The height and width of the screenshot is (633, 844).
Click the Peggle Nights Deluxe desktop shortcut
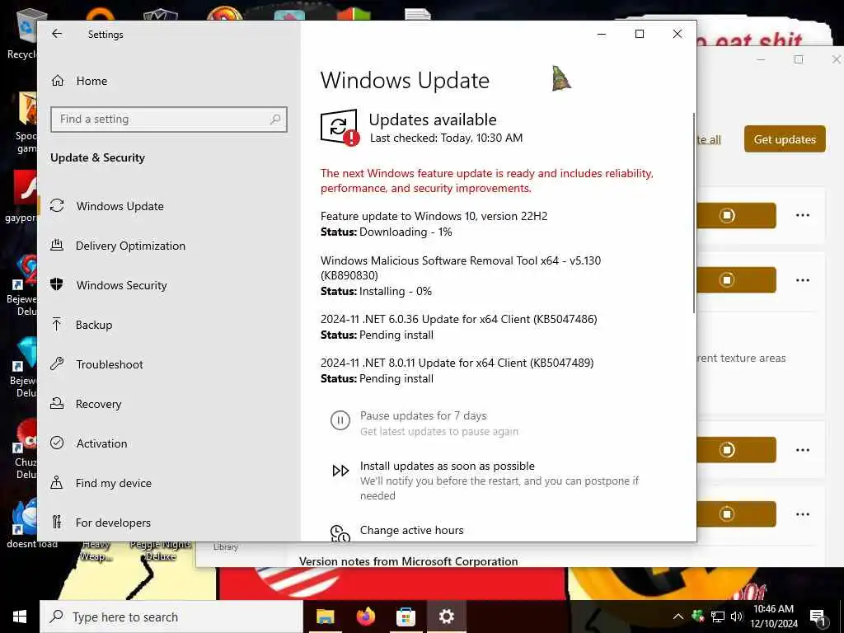click(x=161, y=550)
